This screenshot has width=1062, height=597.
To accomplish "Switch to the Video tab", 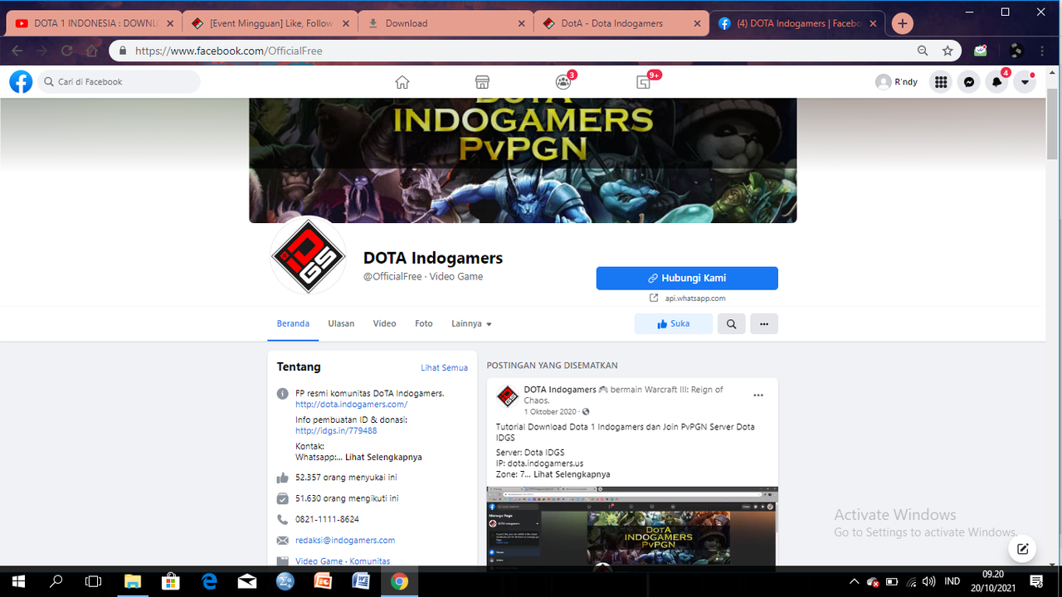I will pos(384,323).
